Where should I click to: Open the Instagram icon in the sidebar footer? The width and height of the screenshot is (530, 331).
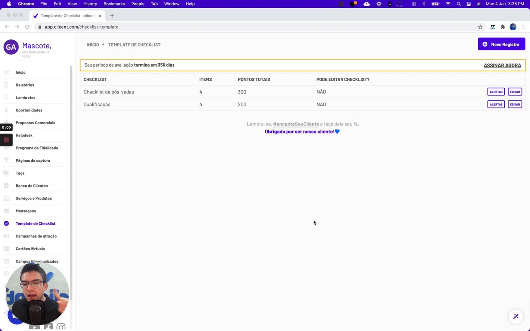coord(61,327)
